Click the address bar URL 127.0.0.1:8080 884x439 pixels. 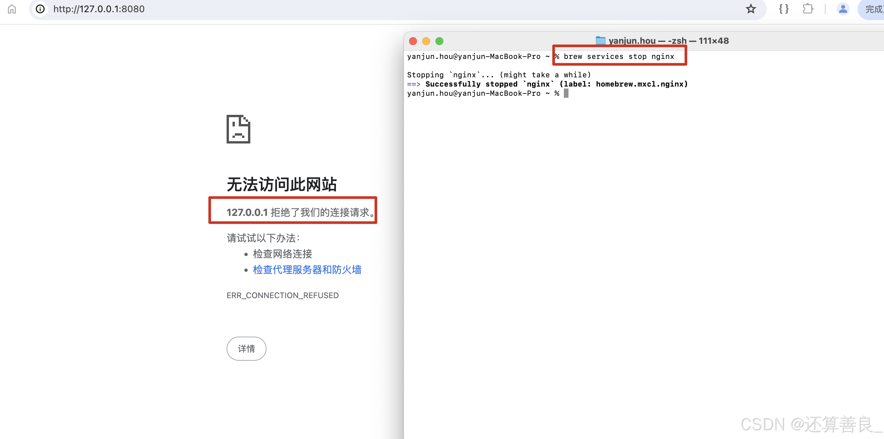click(x=99, y=9)
